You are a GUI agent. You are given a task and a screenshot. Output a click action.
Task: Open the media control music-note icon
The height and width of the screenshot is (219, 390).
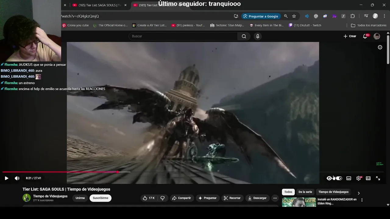tap(366, 16)
